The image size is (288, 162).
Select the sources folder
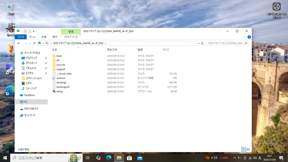[x=60, y=65]
